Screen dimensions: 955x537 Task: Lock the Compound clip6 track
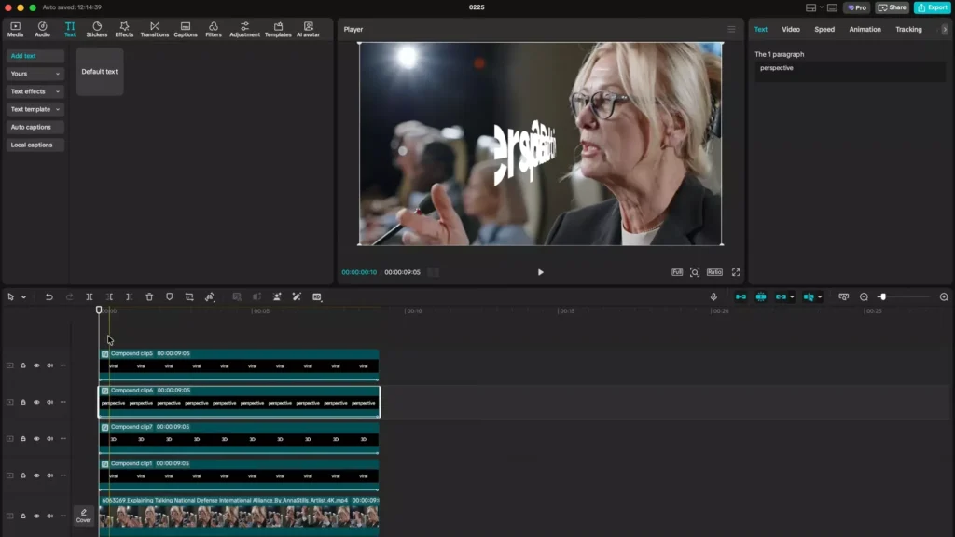point(22,402)
